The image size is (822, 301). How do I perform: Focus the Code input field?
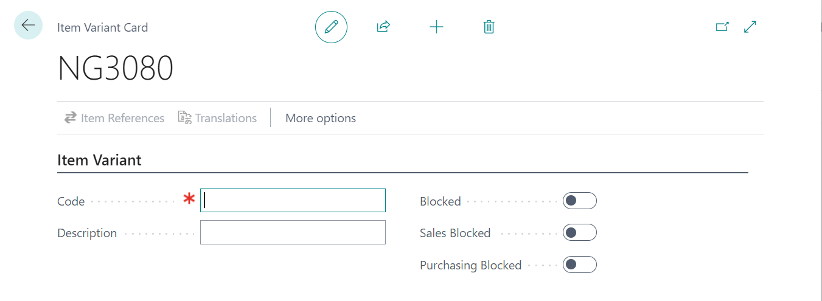(293, 201)
